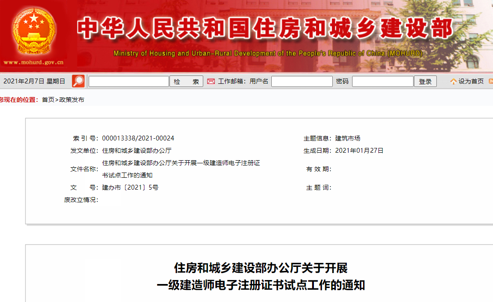The height and width of the screenshot is (302, 493).
Task: Click the document number 建办市〔2021〕5号
Action: tap(130, 187)
